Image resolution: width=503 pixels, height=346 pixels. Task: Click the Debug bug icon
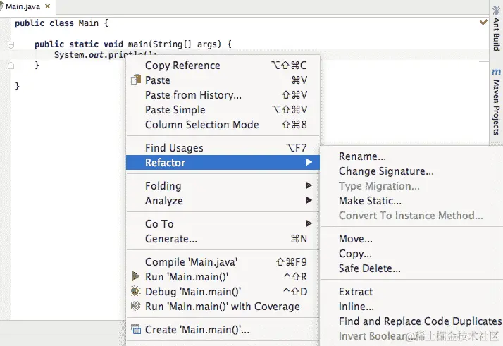tap(136, 292)
